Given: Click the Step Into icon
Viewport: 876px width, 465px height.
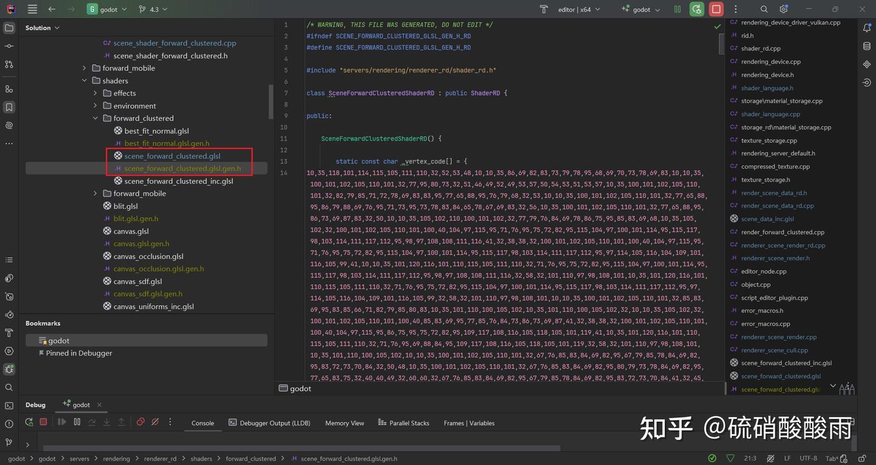Looking at the screenshot, I should (x=106, y=422).
